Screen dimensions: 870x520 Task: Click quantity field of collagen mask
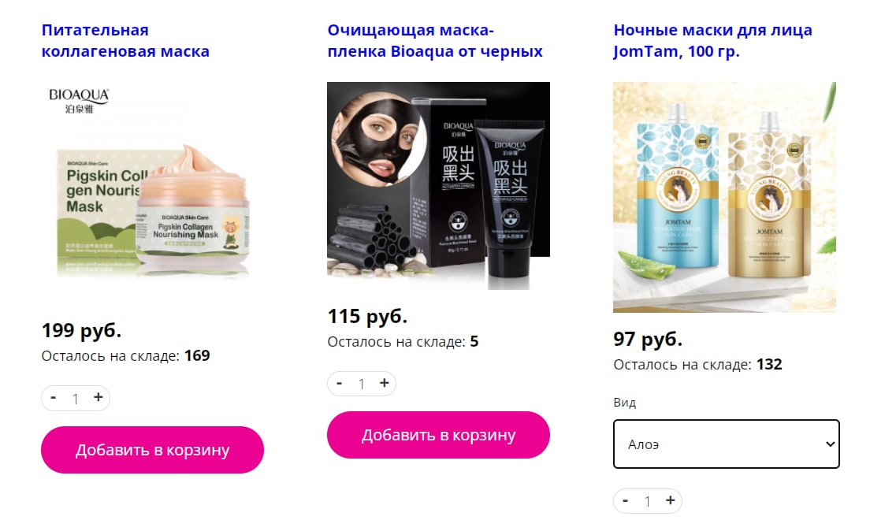[x=76, y=399]
